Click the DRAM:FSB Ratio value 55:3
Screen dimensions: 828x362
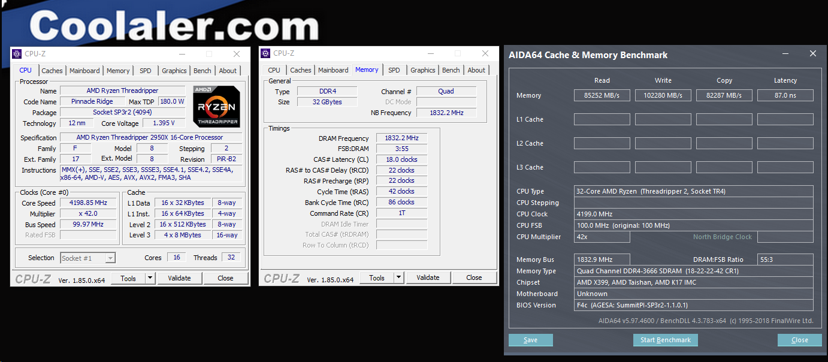pyautogui.click(x=785, y=260)
